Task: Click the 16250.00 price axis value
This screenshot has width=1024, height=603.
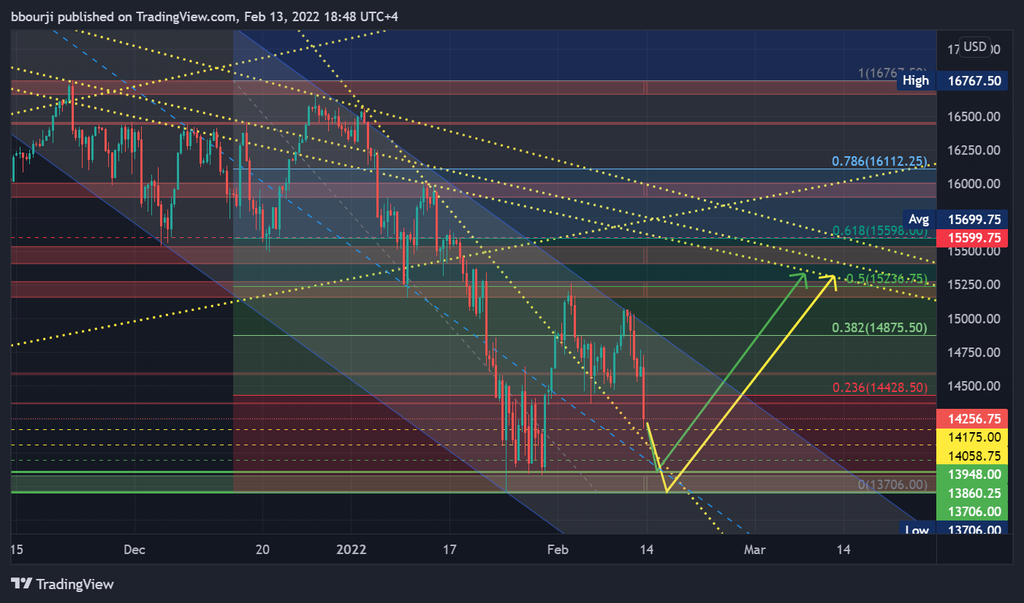Action: 974,150
